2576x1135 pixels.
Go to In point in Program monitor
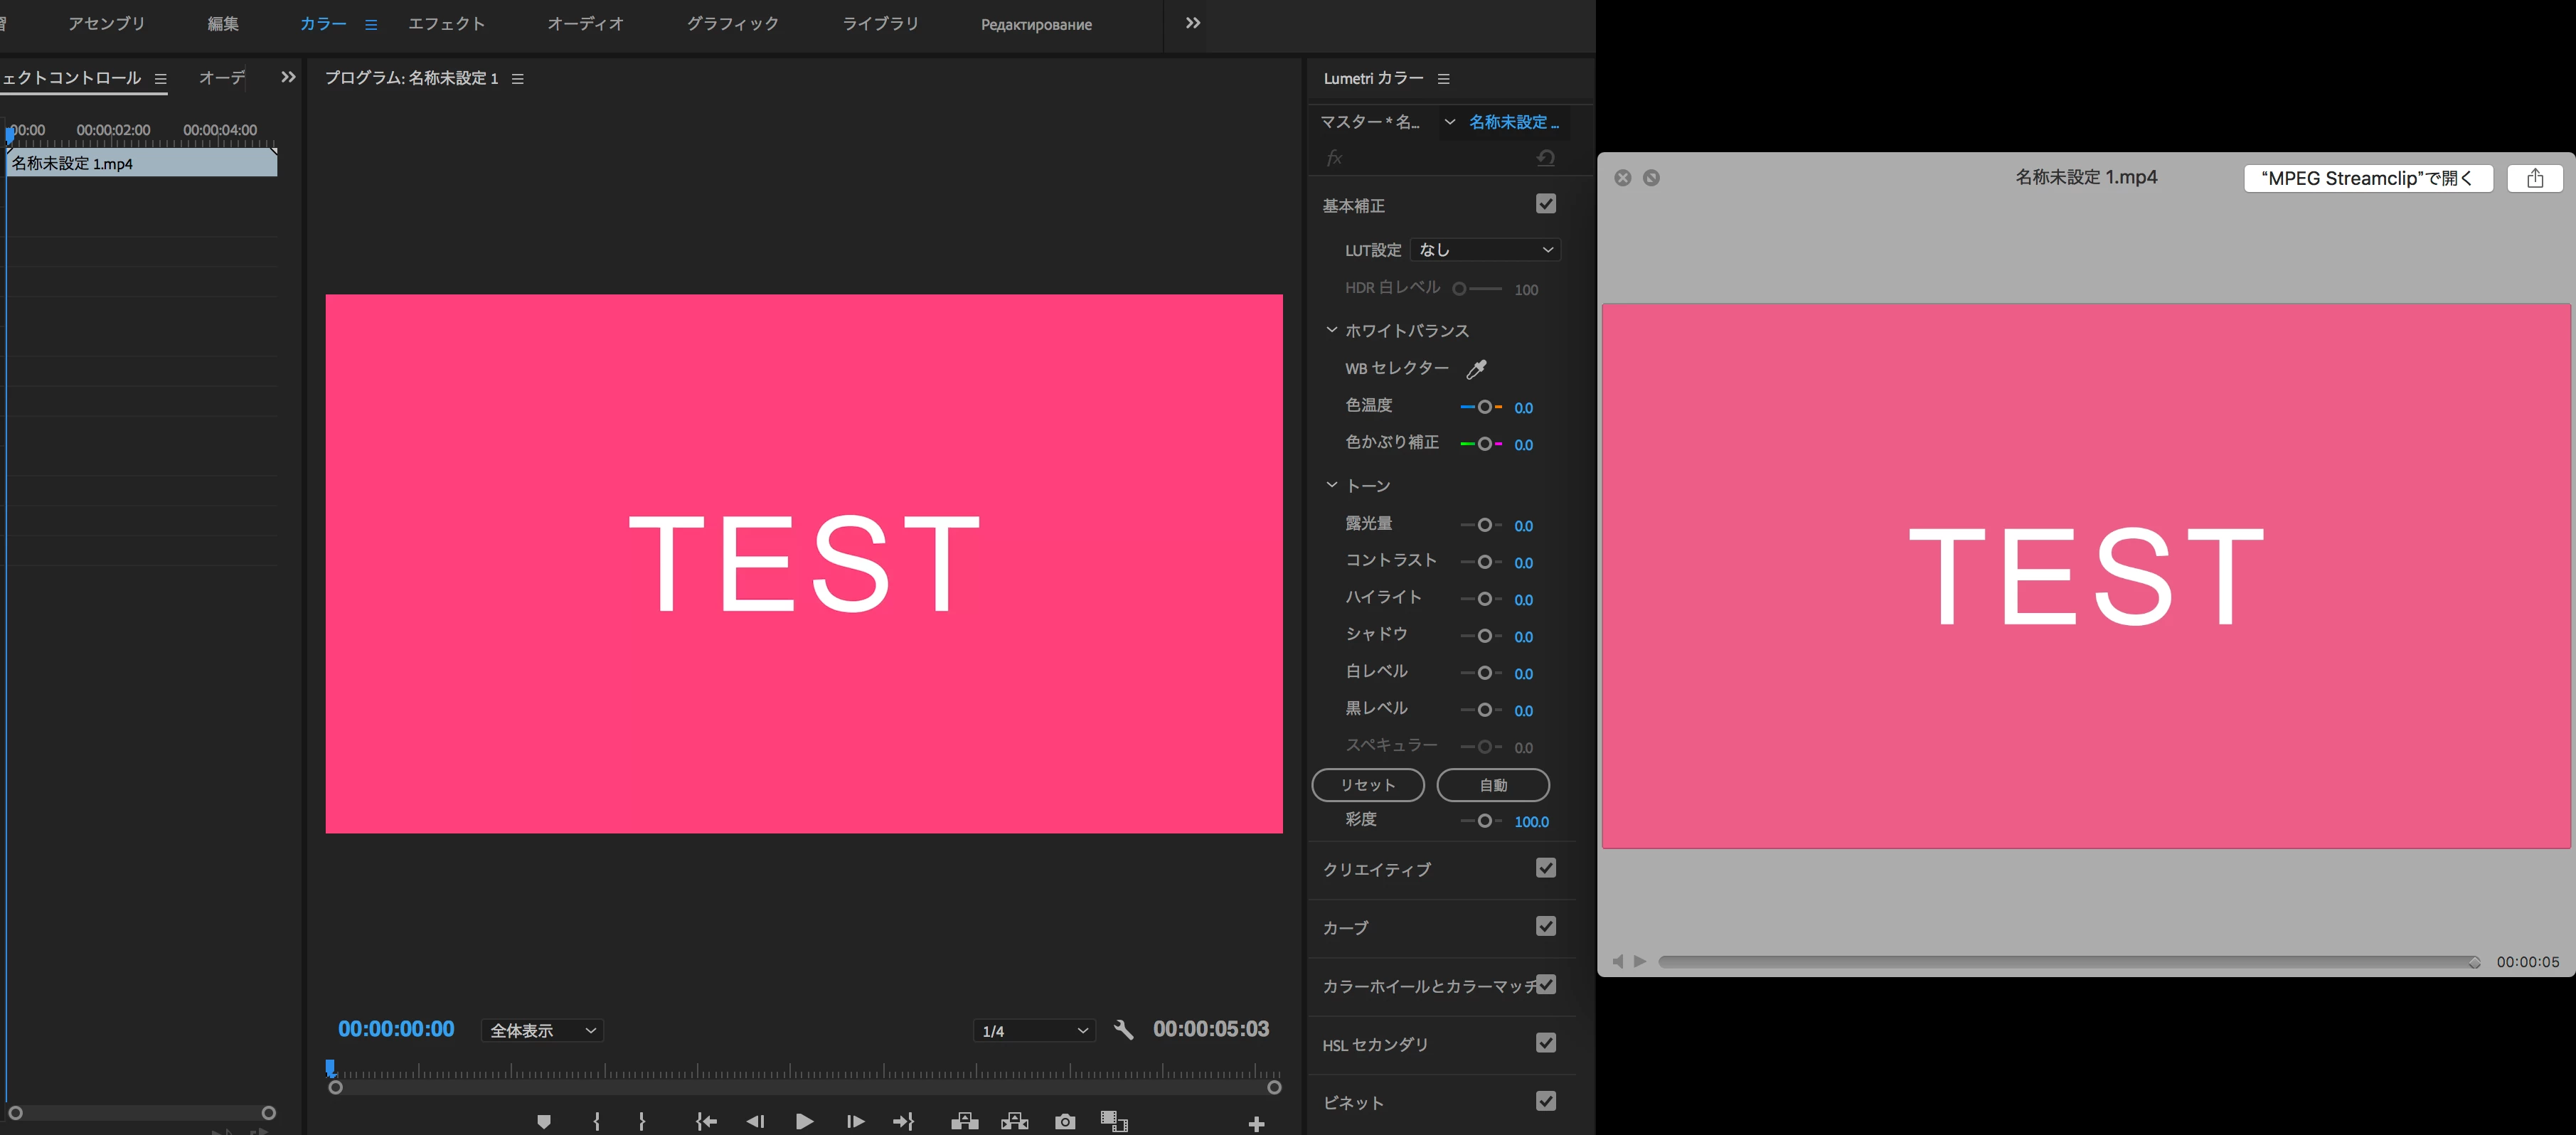(706, 1121)
